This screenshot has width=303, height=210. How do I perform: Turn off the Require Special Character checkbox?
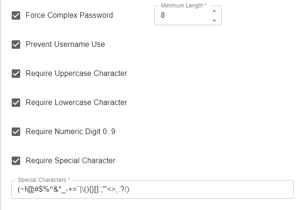16,161
